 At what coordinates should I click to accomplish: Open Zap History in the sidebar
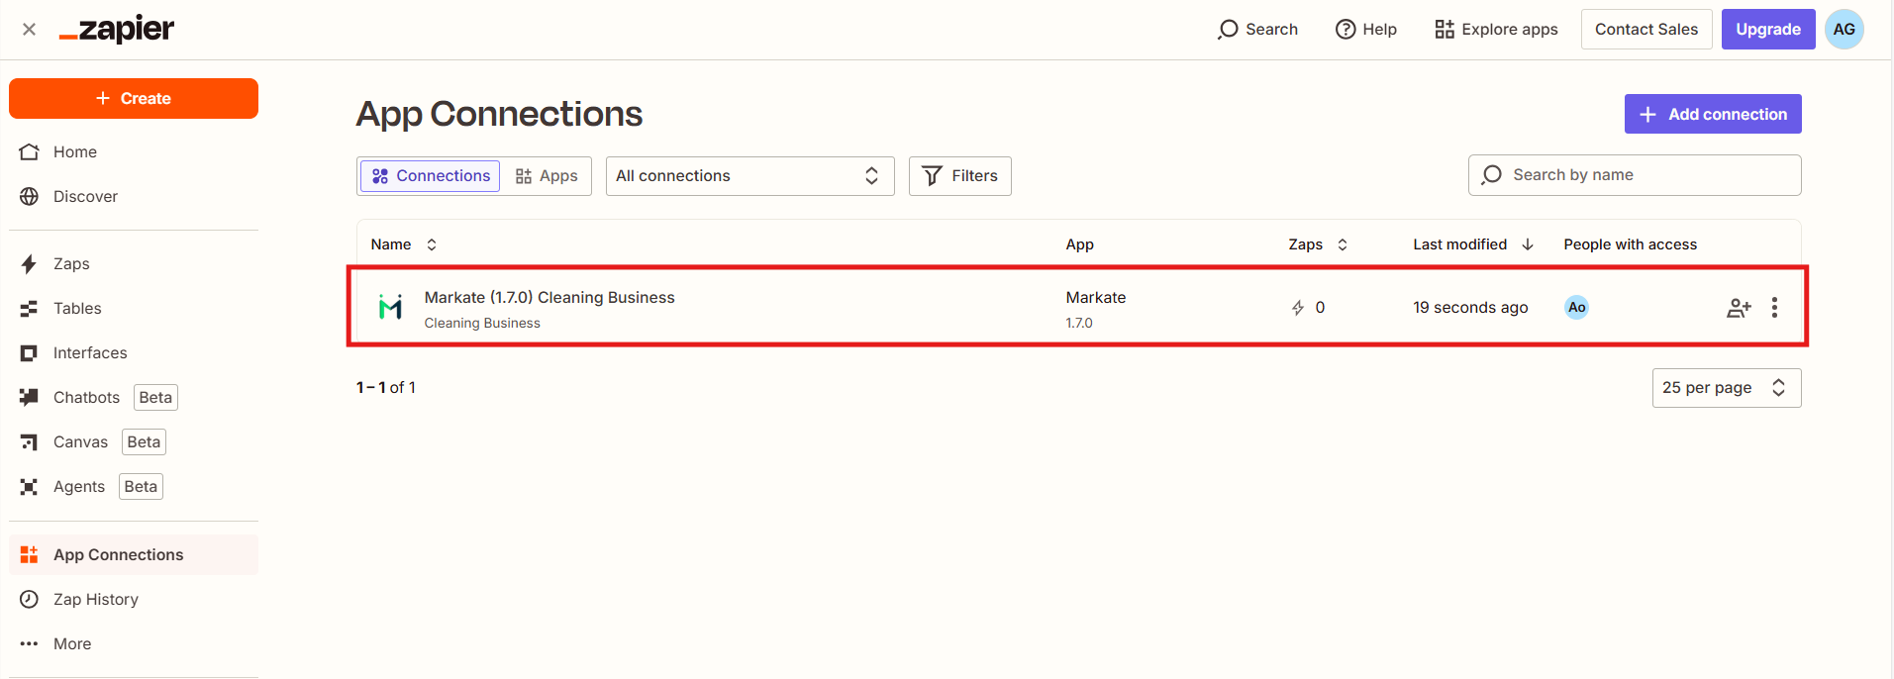click(134, 600)
